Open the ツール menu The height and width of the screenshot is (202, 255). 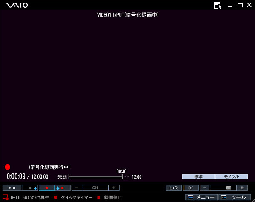[x=235, y=197]
